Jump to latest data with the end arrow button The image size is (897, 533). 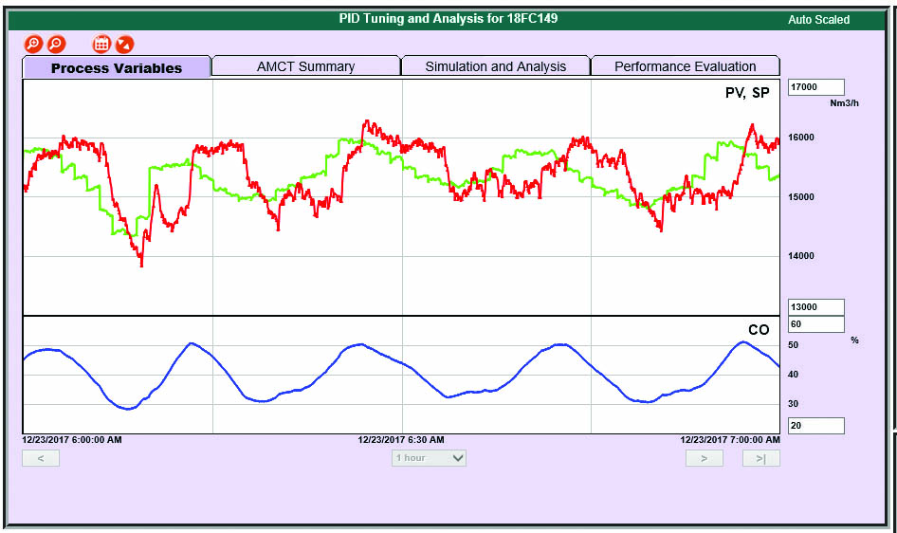(x=760, y=458)
